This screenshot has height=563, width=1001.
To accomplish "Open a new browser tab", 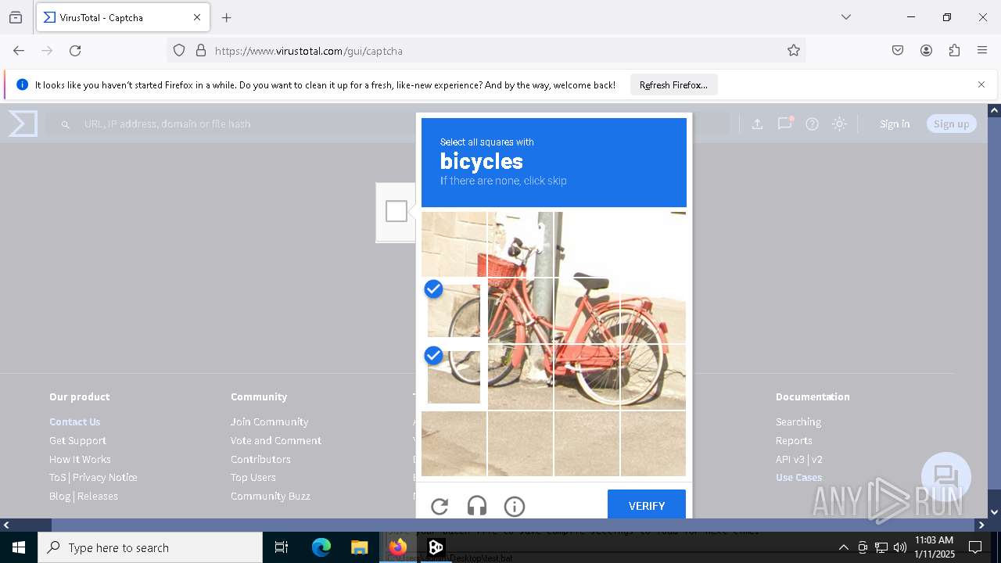I will coord(227,17).
